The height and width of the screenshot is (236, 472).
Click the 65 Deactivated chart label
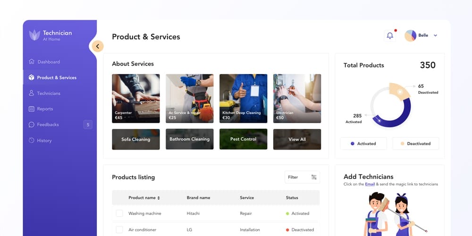point(428,89)
